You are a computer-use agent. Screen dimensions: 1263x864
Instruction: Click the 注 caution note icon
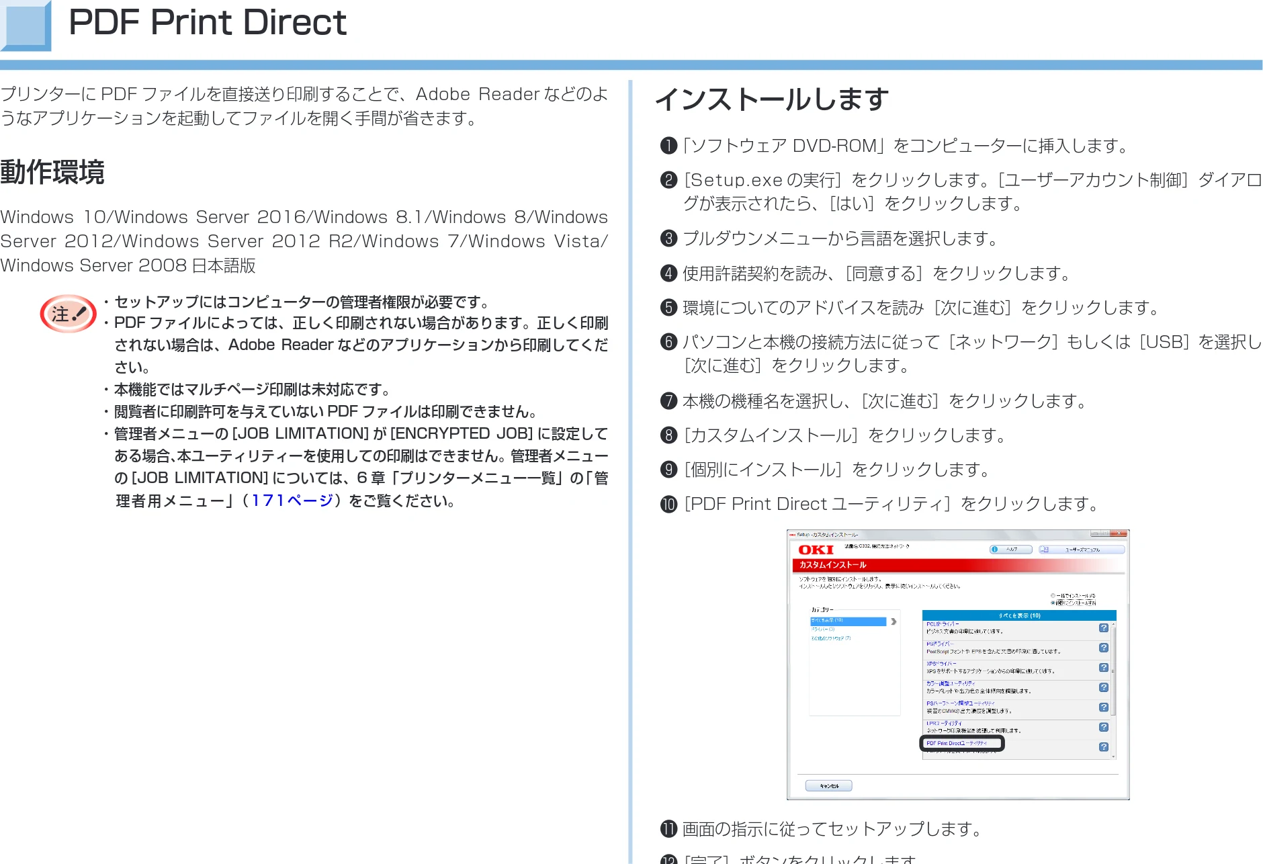click(x=69, y=314)
